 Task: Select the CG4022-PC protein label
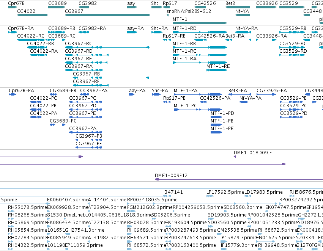[x=44, y=98]
